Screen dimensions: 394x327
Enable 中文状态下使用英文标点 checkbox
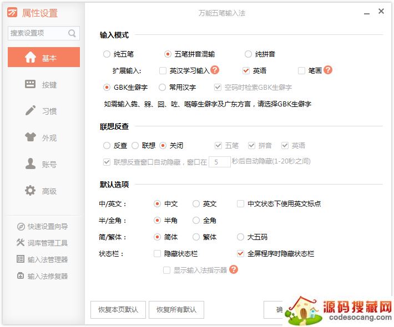point(241,204)
